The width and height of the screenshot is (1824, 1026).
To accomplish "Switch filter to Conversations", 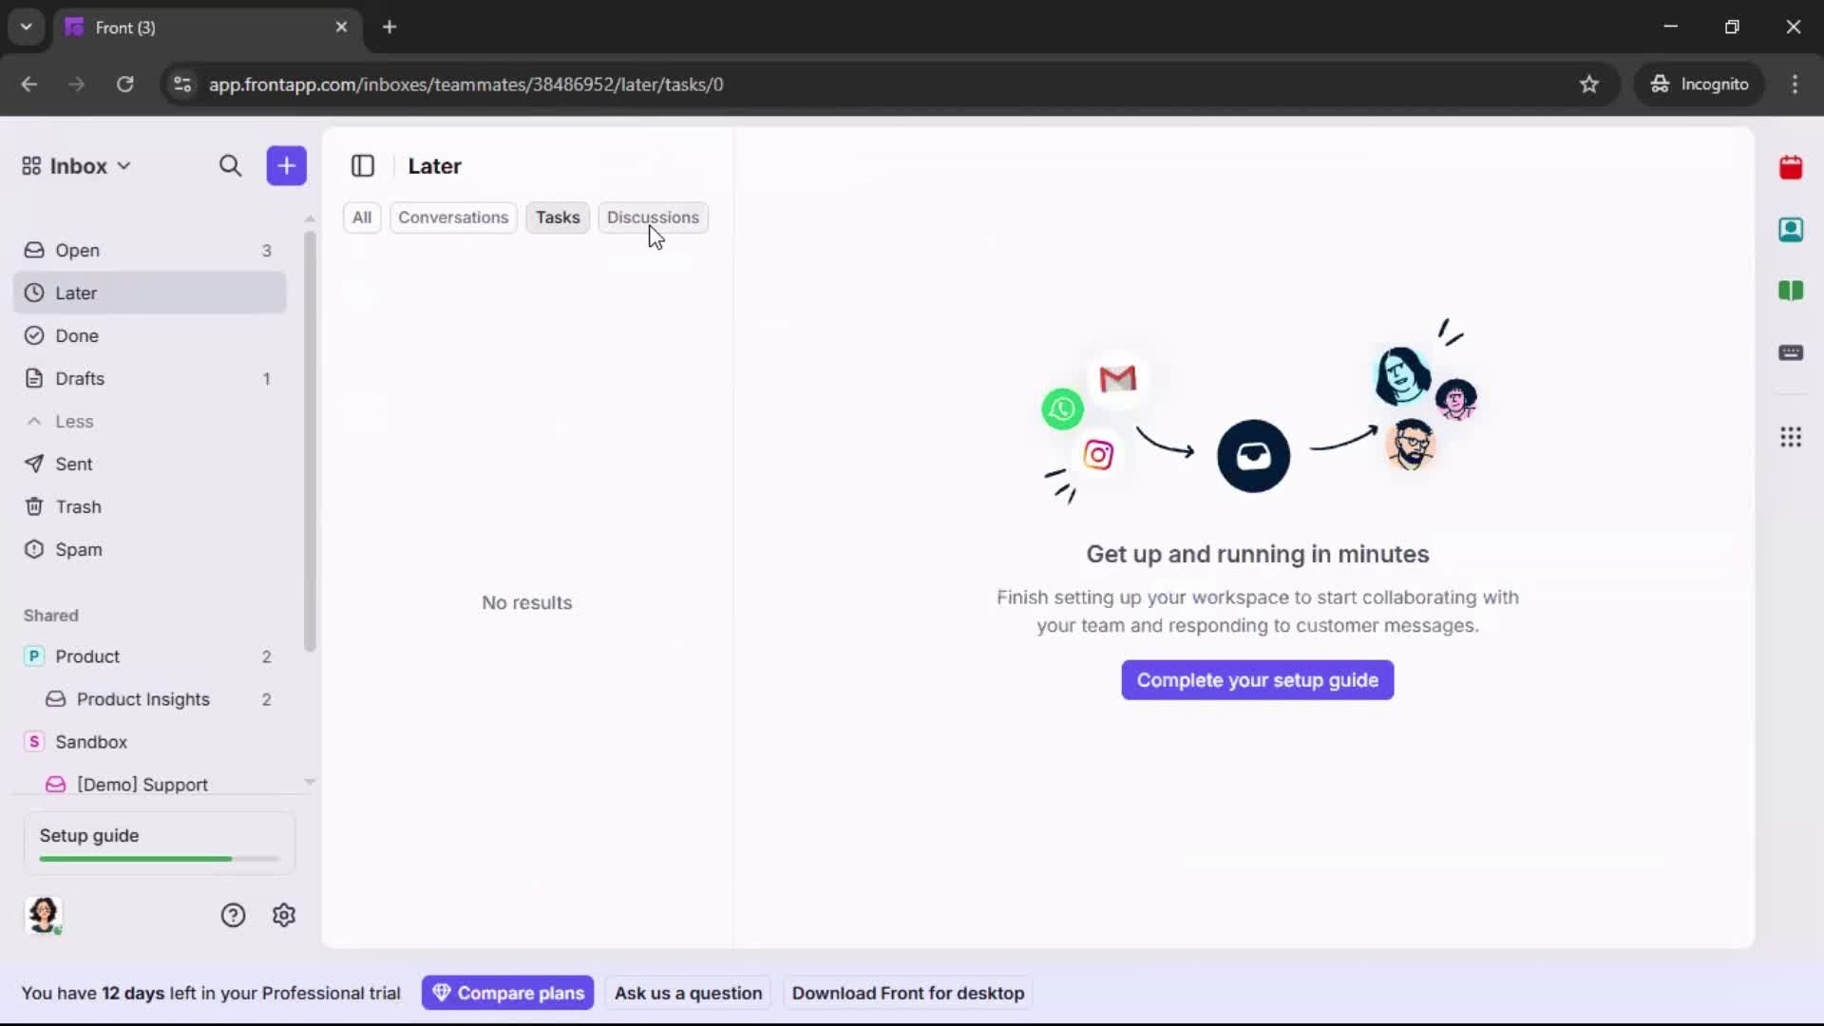I will [x=453, y=218].
